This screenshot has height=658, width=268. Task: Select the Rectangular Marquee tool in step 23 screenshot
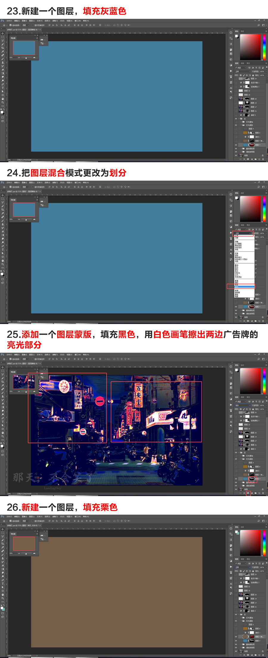pos(3,37)
